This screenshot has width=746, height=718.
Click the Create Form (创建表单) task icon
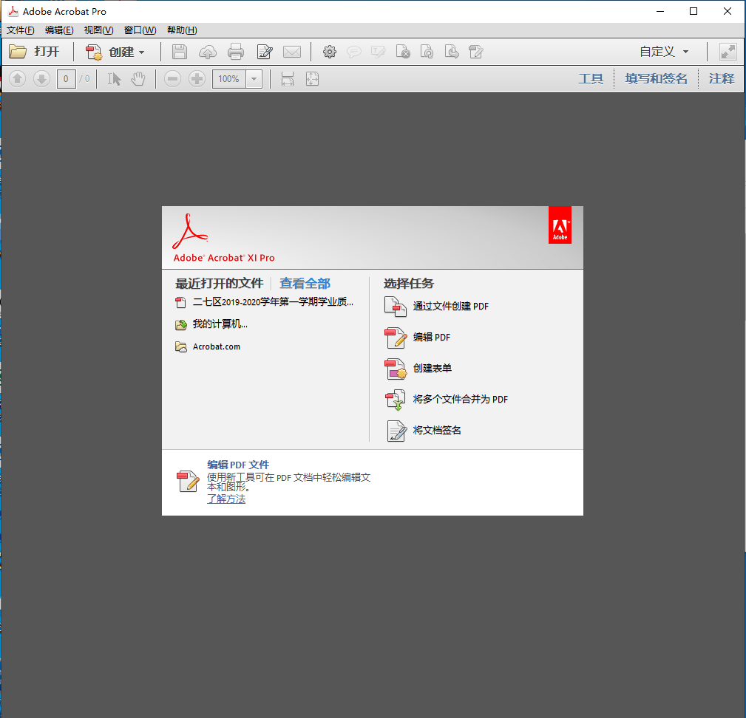[x=396, y=369]
